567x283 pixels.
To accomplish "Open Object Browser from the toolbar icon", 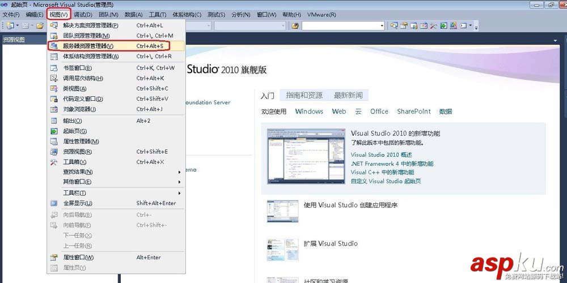I will [x=424, y=25].
